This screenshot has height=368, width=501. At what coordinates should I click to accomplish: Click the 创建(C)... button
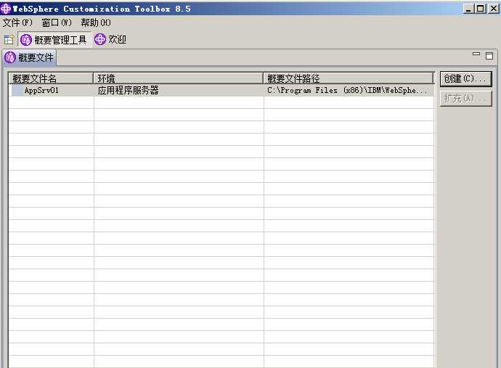[465, 79]
